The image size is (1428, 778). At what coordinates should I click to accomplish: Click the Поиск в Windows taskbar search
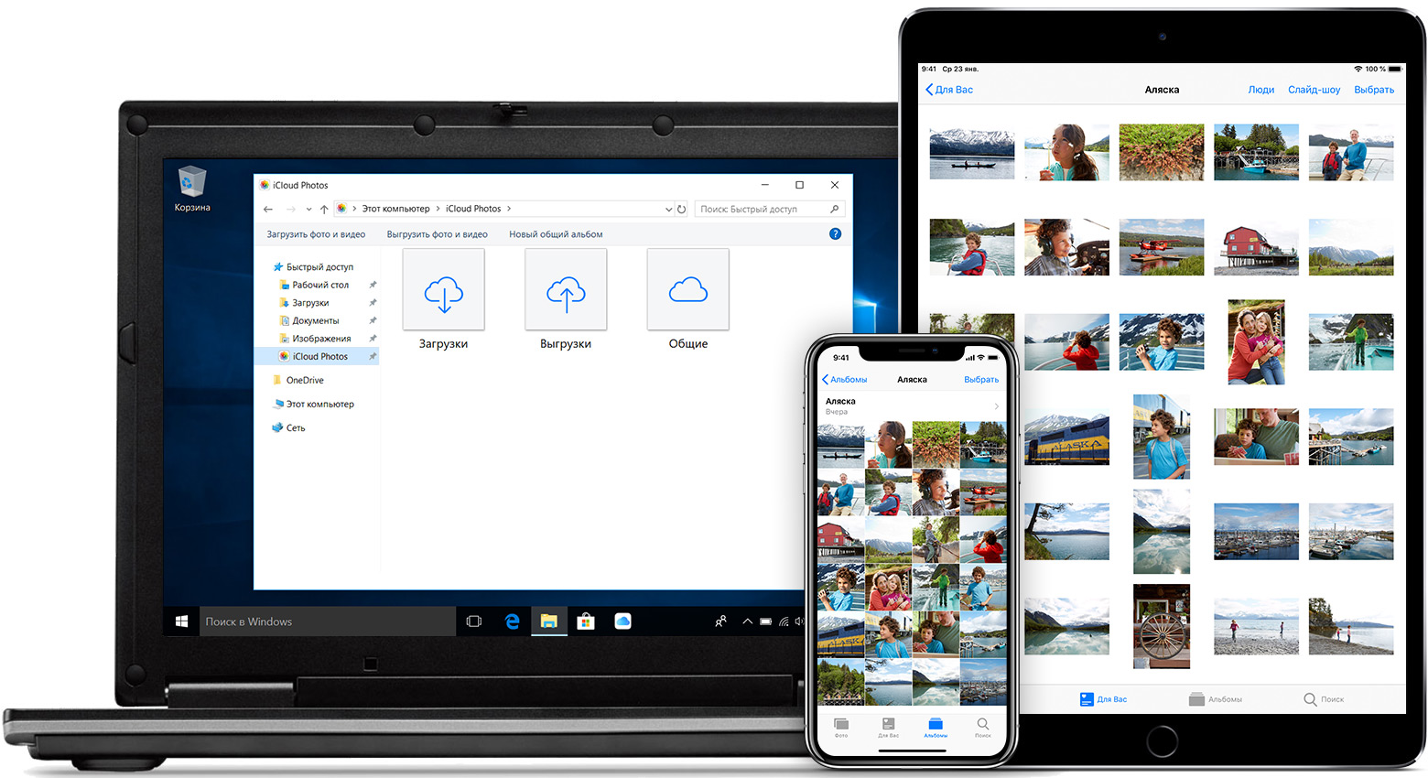click(328, 621)
